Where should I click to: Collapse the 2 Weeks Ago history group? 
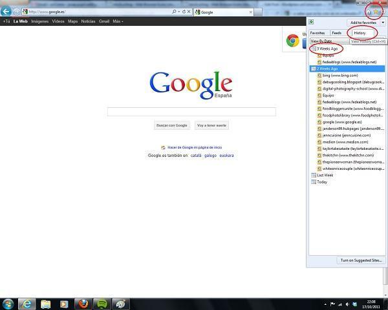click(347, 68)
